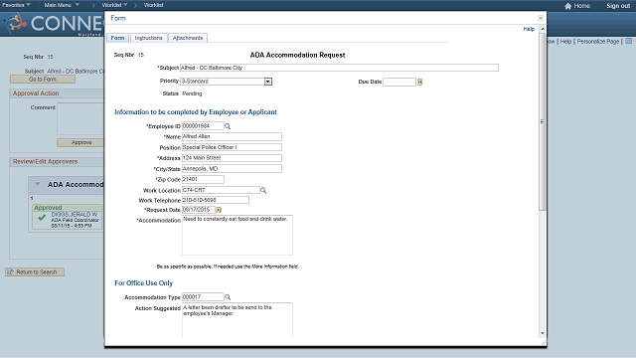Click the Home icon in header
Viewport: 636px width, 358px height.
click(567, 6)
